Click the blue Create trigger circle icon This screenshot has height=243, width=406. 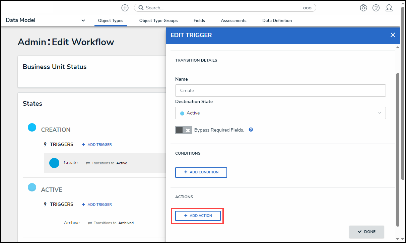54,163
